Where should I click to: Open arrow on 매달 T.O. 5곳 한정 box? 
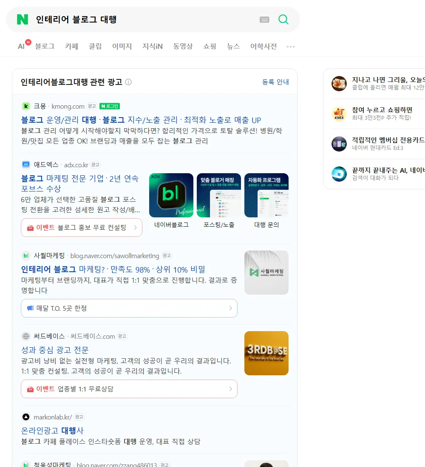230,308
